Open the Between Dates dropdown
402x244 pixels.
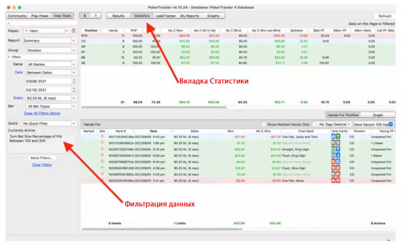(51, 73)
